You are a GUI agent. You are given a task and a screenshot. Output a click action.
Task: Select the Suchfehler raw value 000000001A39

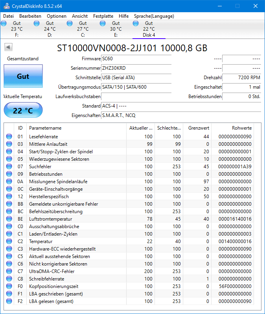235,166
